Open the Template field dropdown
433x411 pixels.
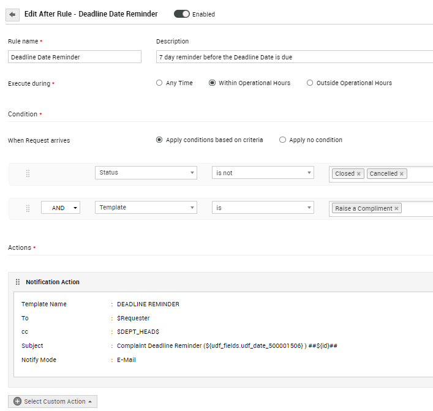pos(146,208)
